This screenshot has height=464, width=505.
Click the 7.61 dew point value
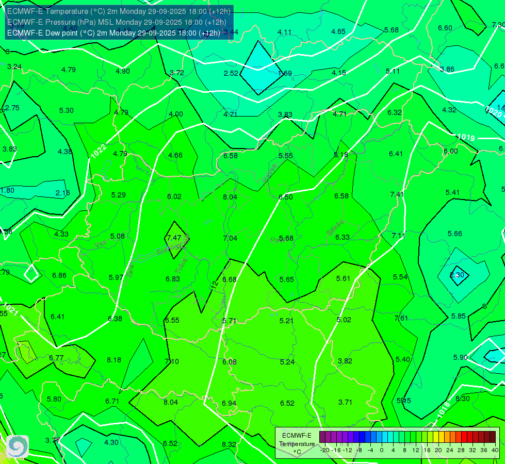[x=401, y=318]
